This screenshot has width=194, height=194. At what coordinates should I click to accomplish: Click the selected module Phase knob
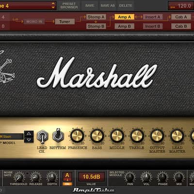162,177
